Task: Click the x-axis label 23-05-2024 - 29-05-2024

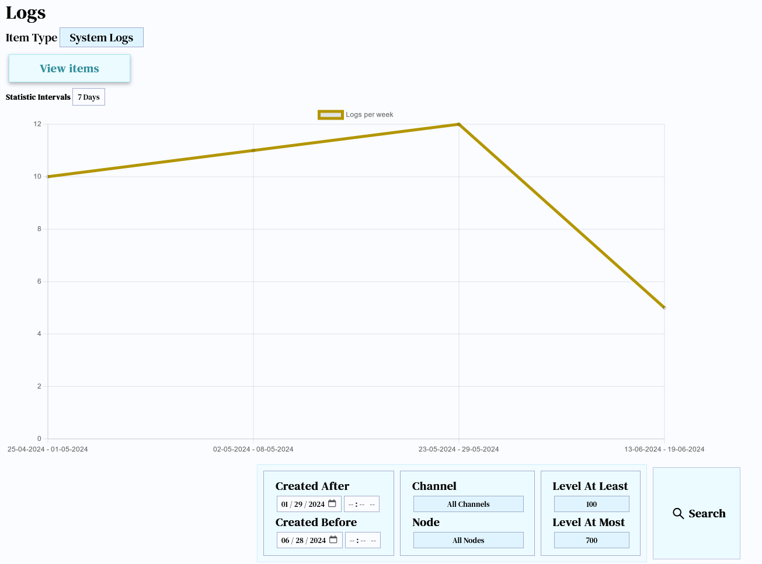Action: tap(459, 449)
